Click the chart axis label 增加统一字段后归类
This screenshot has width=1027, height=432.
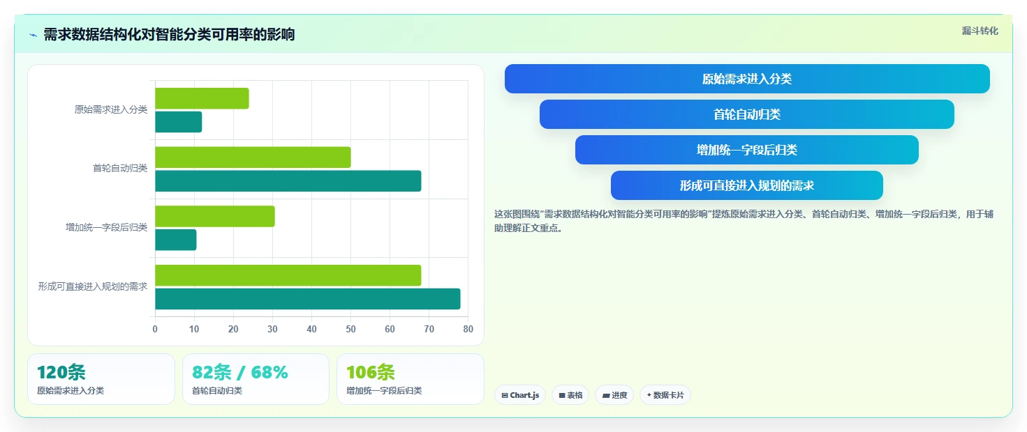pos(107,227)
